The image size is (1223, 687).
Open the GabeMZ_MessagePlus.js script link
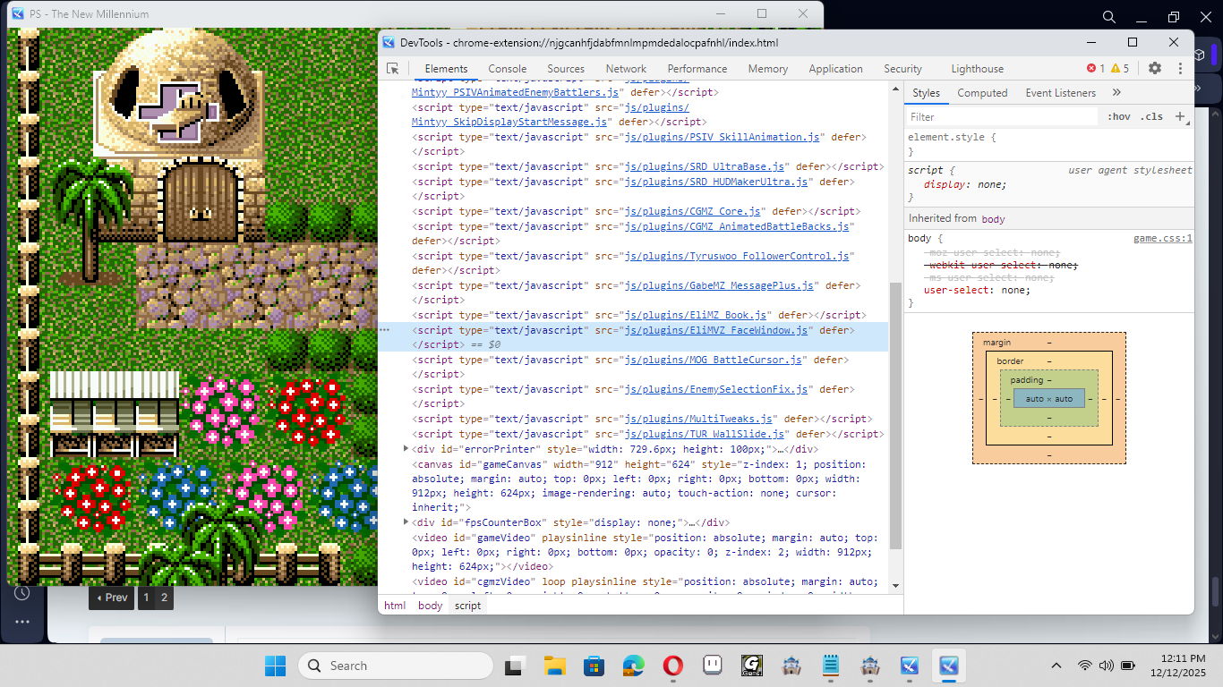tap(719, 285)
